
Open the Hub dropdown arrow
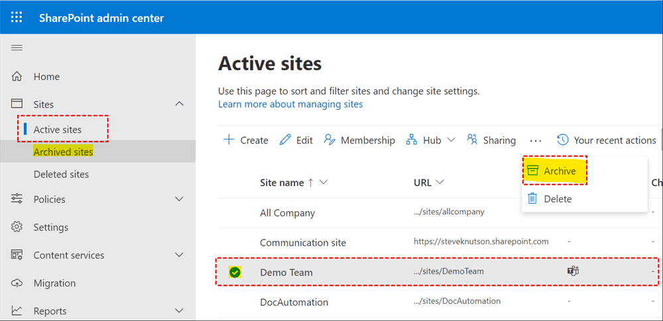452,140
